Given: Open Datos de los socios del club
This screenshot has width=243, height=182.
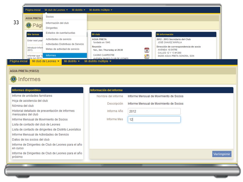Looking at the screenshot, I should pos(31,140).
